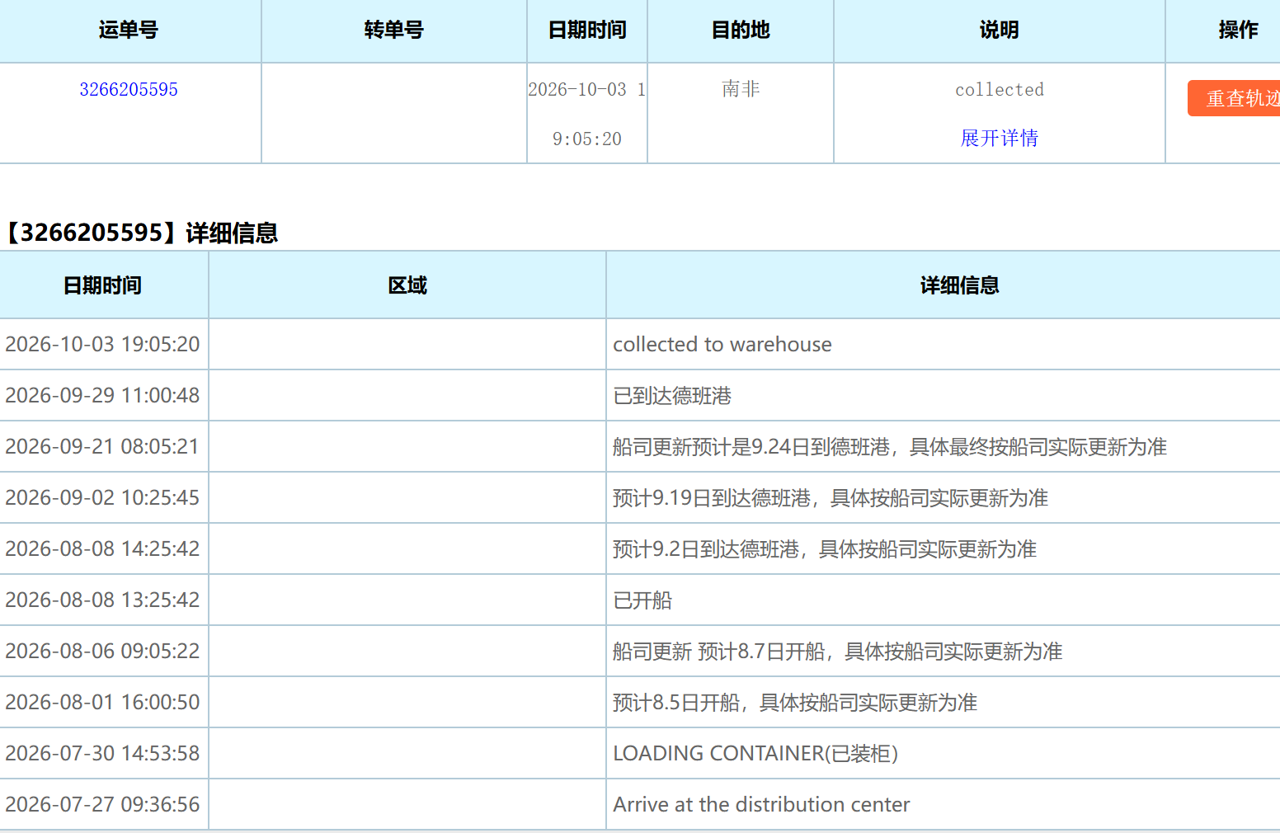
Task: Click the destination cell 南非
Action: pyautogui.click(x=741, y=89)
